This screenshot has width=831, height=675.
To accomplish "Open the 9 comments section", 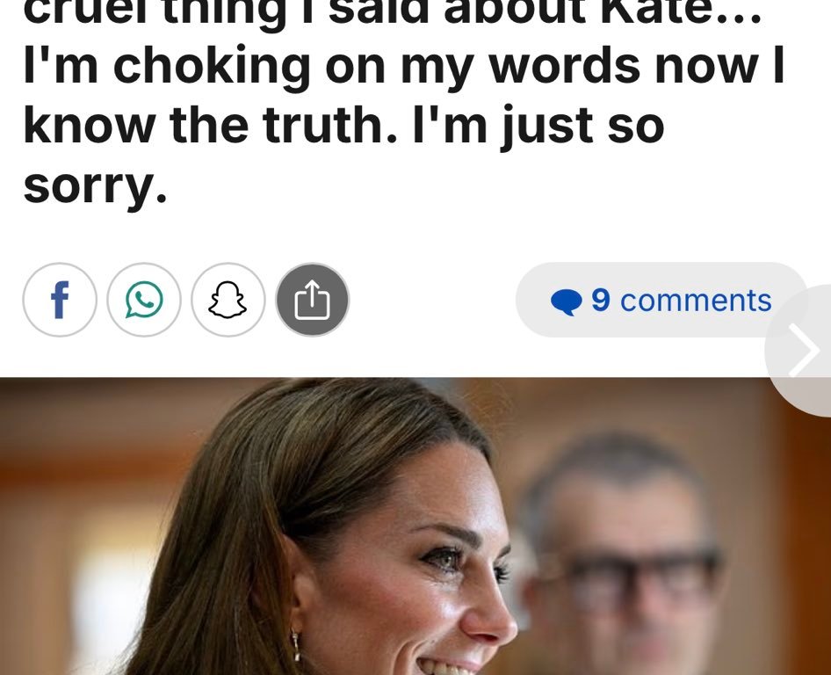I will [661, 301].
